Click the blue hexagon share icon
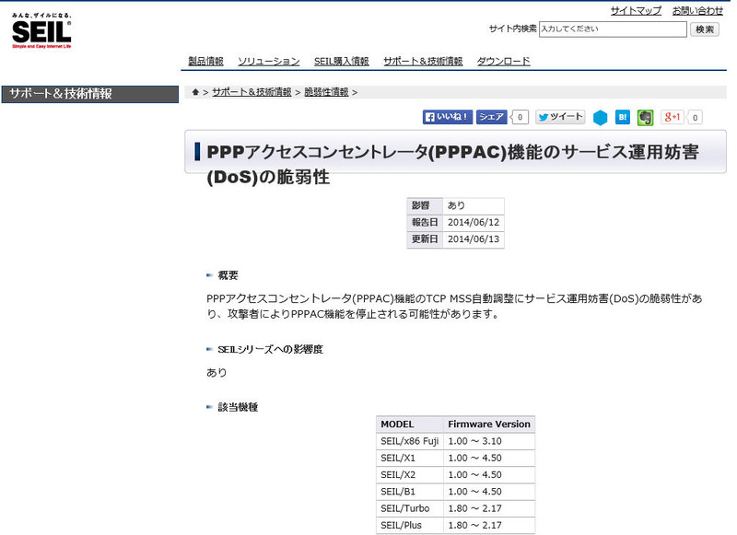737x535 pixels. (x=600, y=118)
